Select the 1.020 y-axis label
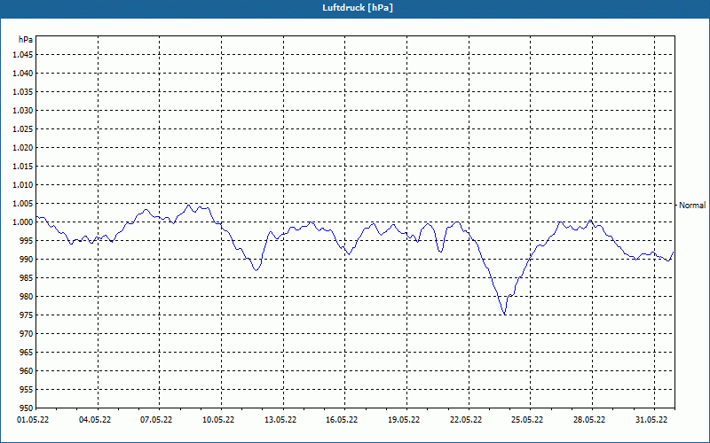This screenshot has width=710, height=443. coord(23,147)
